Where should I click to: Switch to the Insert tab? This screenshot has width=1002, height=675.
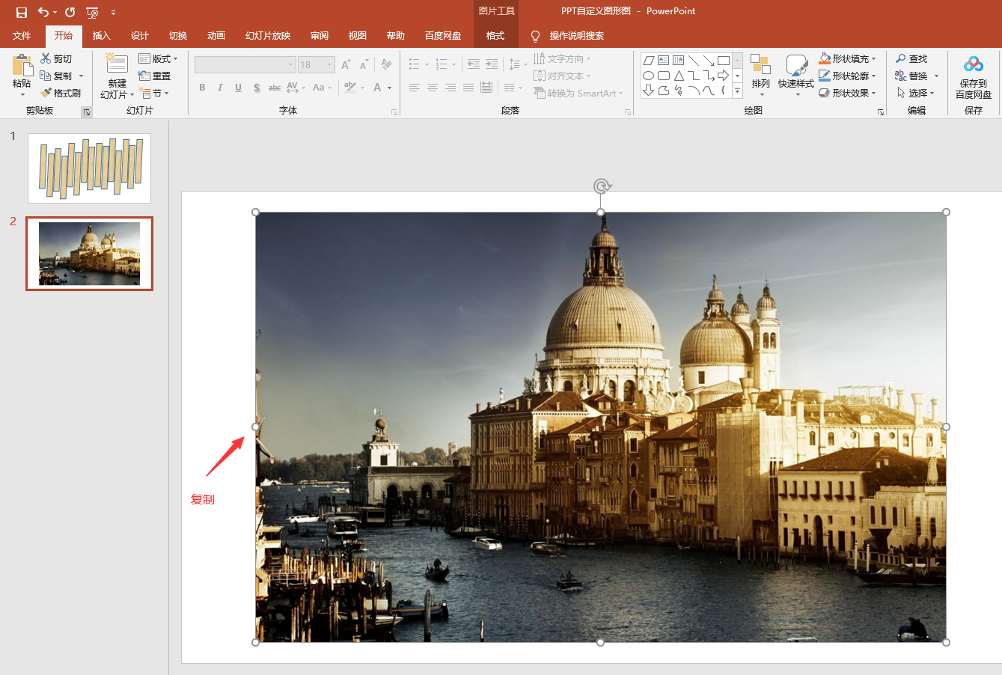pos(101,36)
